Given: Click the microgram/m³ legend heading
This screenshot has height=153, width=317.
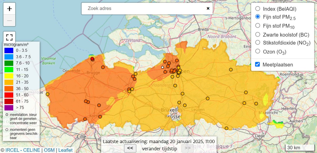Looking at the screenshot, I should point(16,45).
